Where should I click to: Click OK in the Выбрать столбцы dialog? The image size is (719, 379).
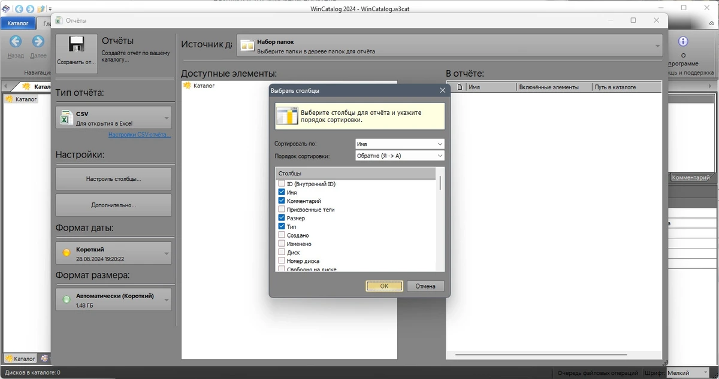[384, 286]
